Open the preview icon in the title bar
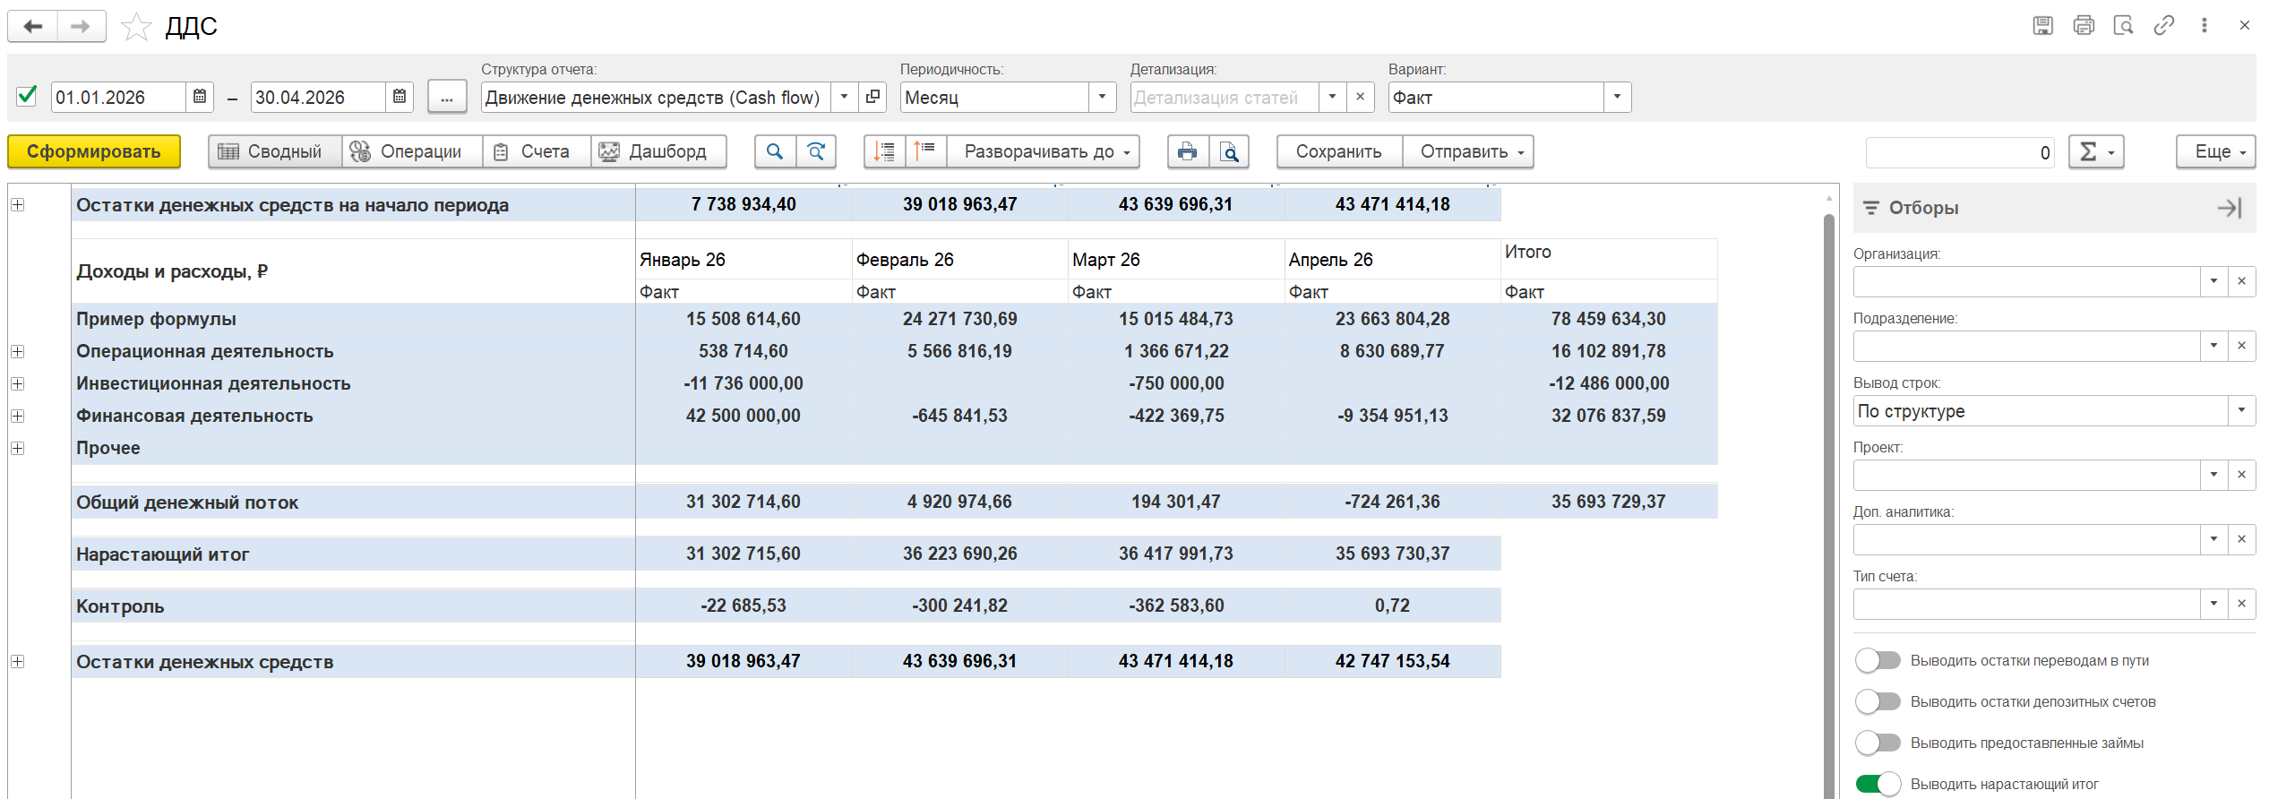This screenshot has height=799, width=2269. click(x=2123, y=26)
